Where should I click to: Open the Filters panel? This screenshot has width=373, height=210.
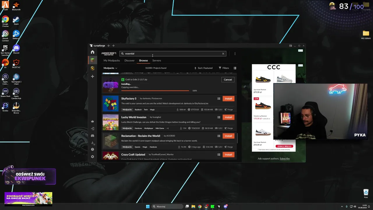[224, 68]
